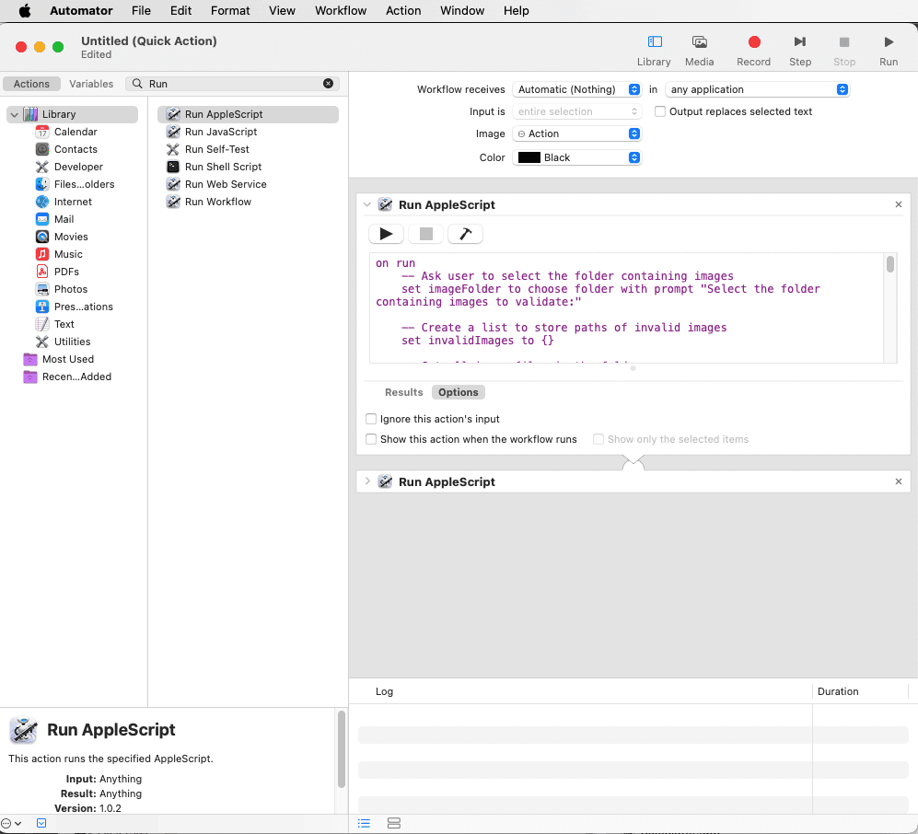Collapse the first Run AppleScript action
918x834 pixels.
(x=367, y=205)
